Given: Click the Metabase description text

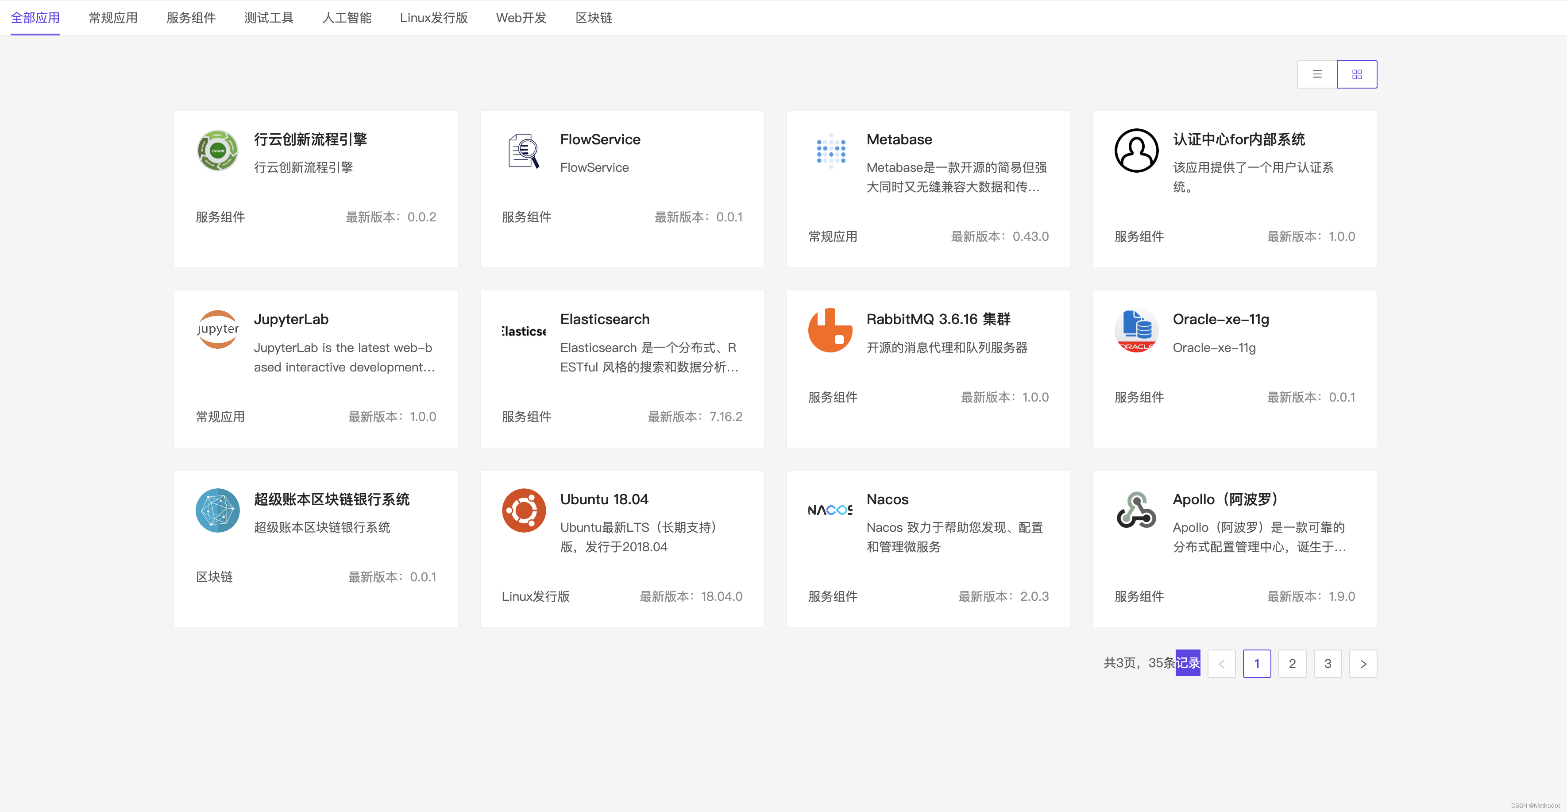Looking at the screenshot, I should [956, 177].
